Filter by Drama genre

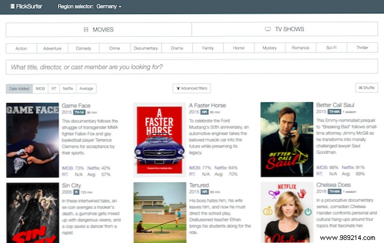(177, 48)
